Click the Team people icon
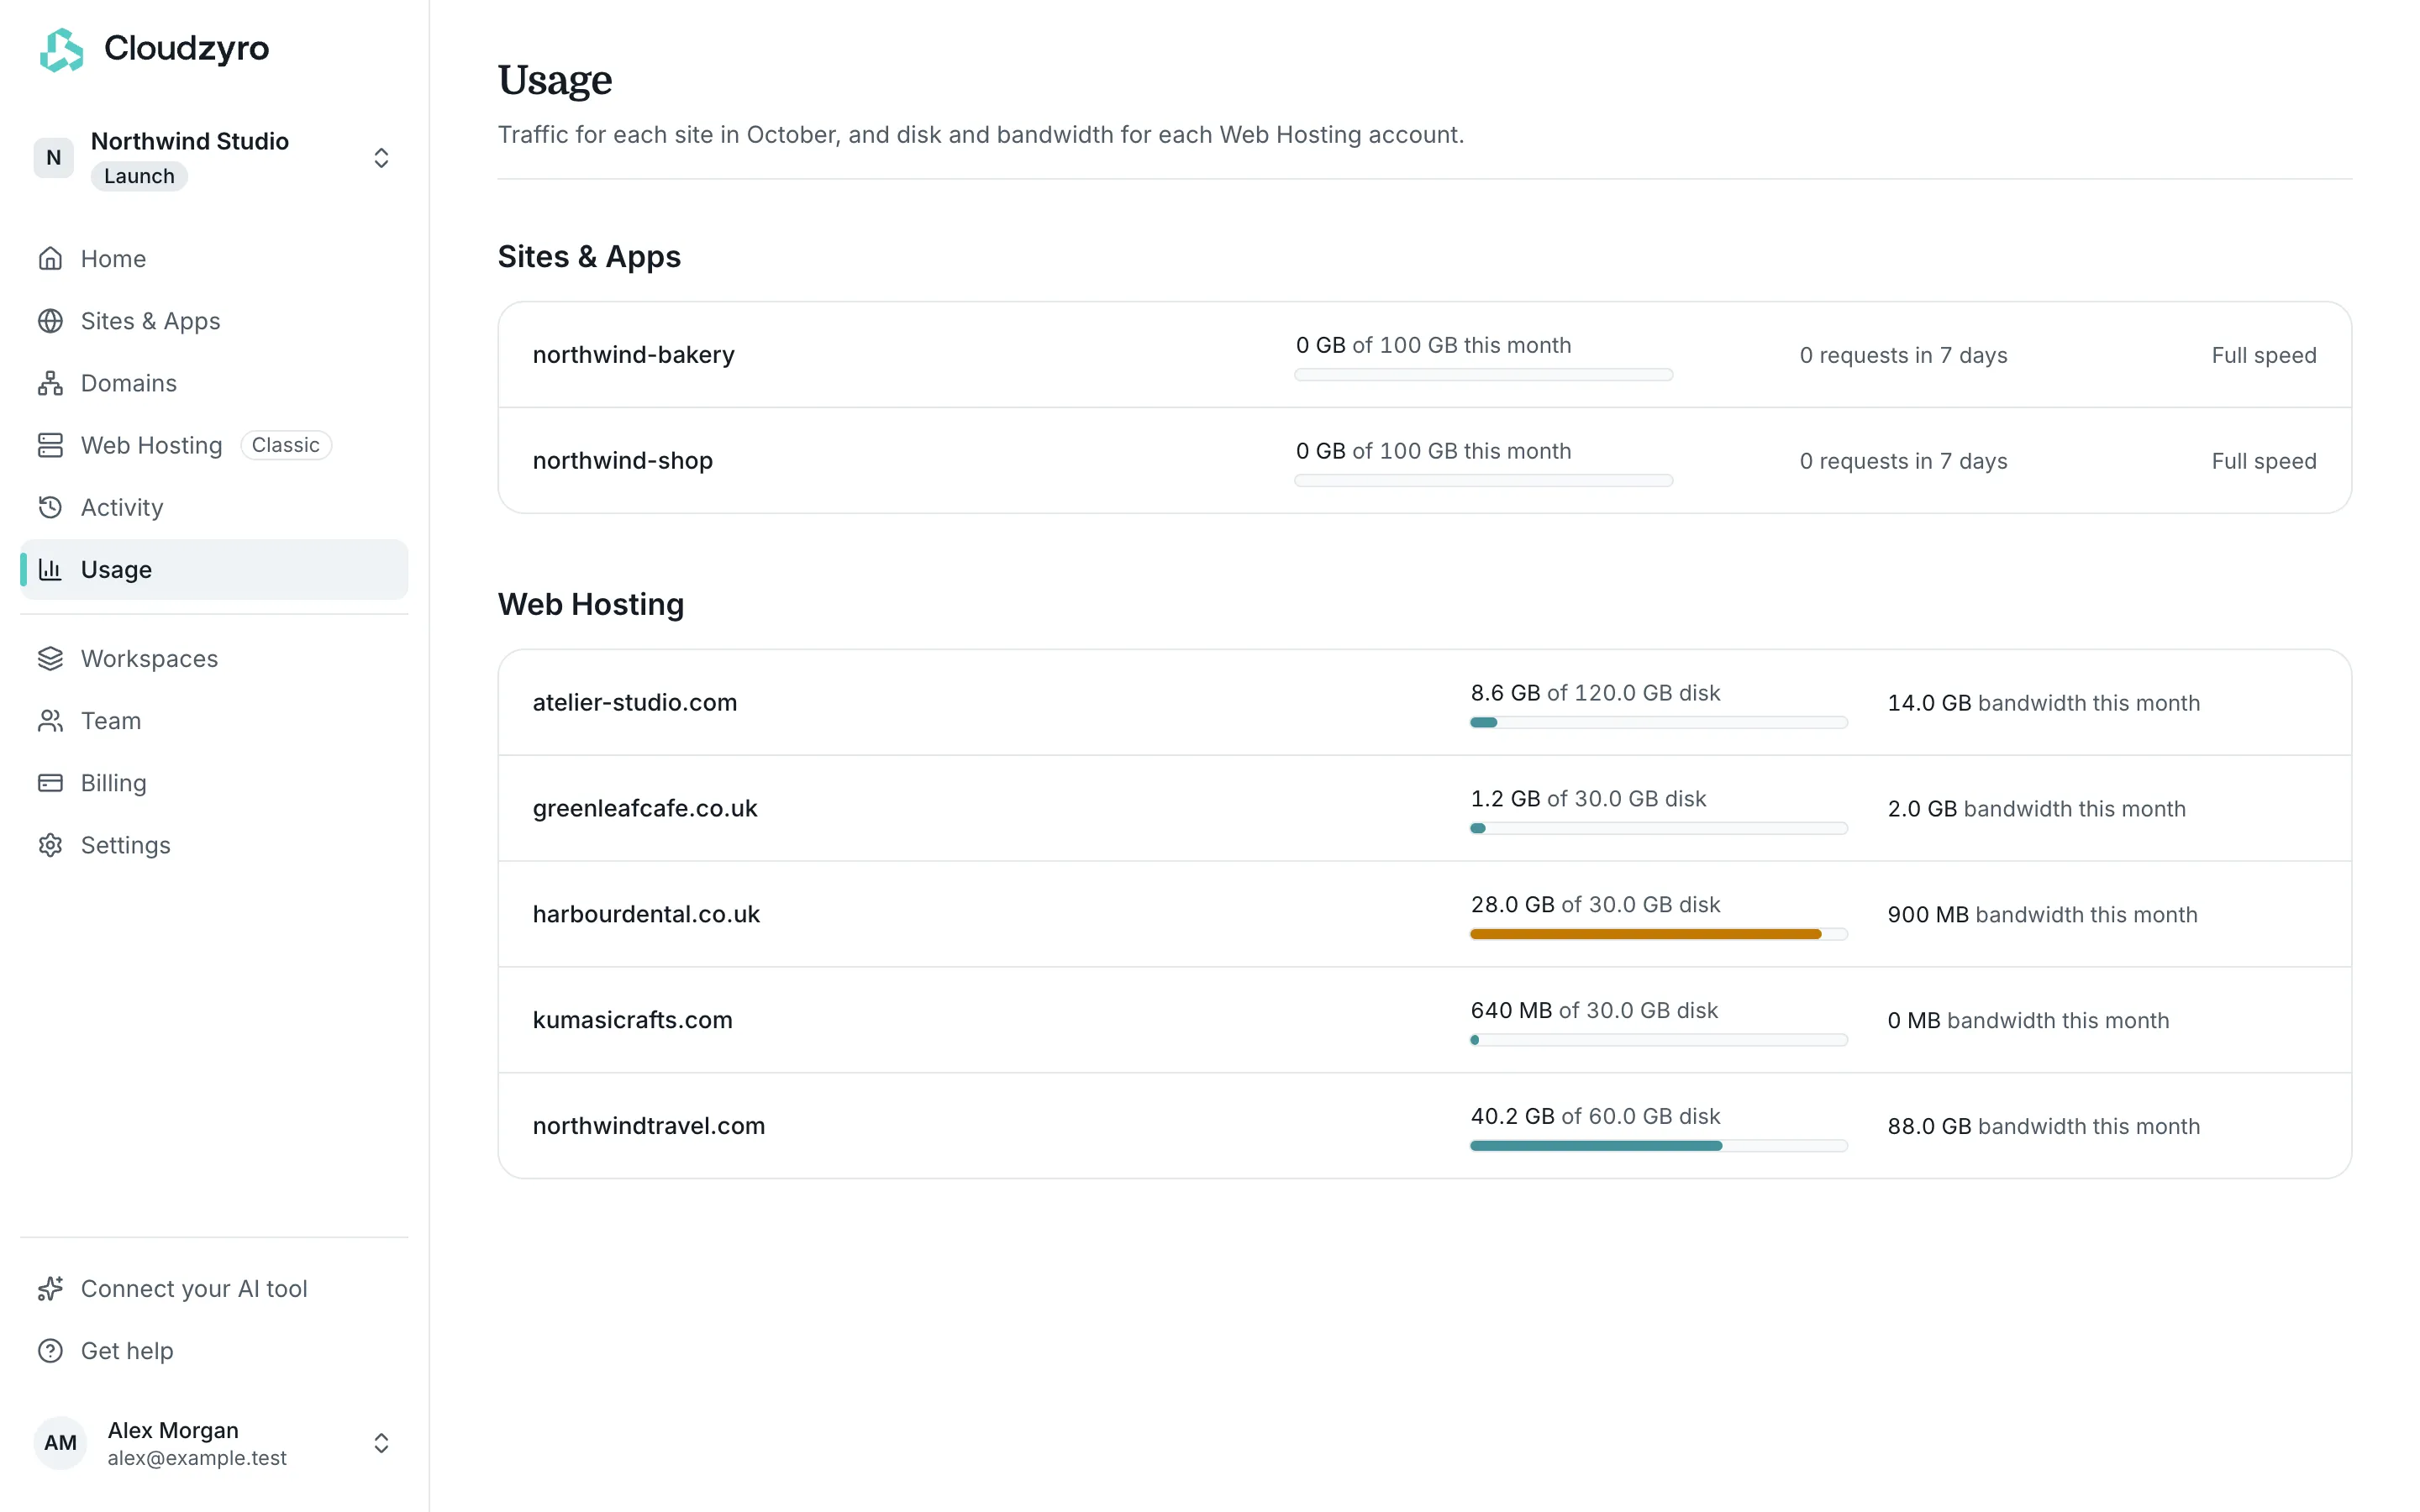 point(50,720)
